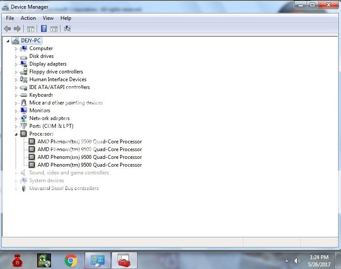
Task: Select "Ports (COM & LPT)" text
Action: pos(51,126)
